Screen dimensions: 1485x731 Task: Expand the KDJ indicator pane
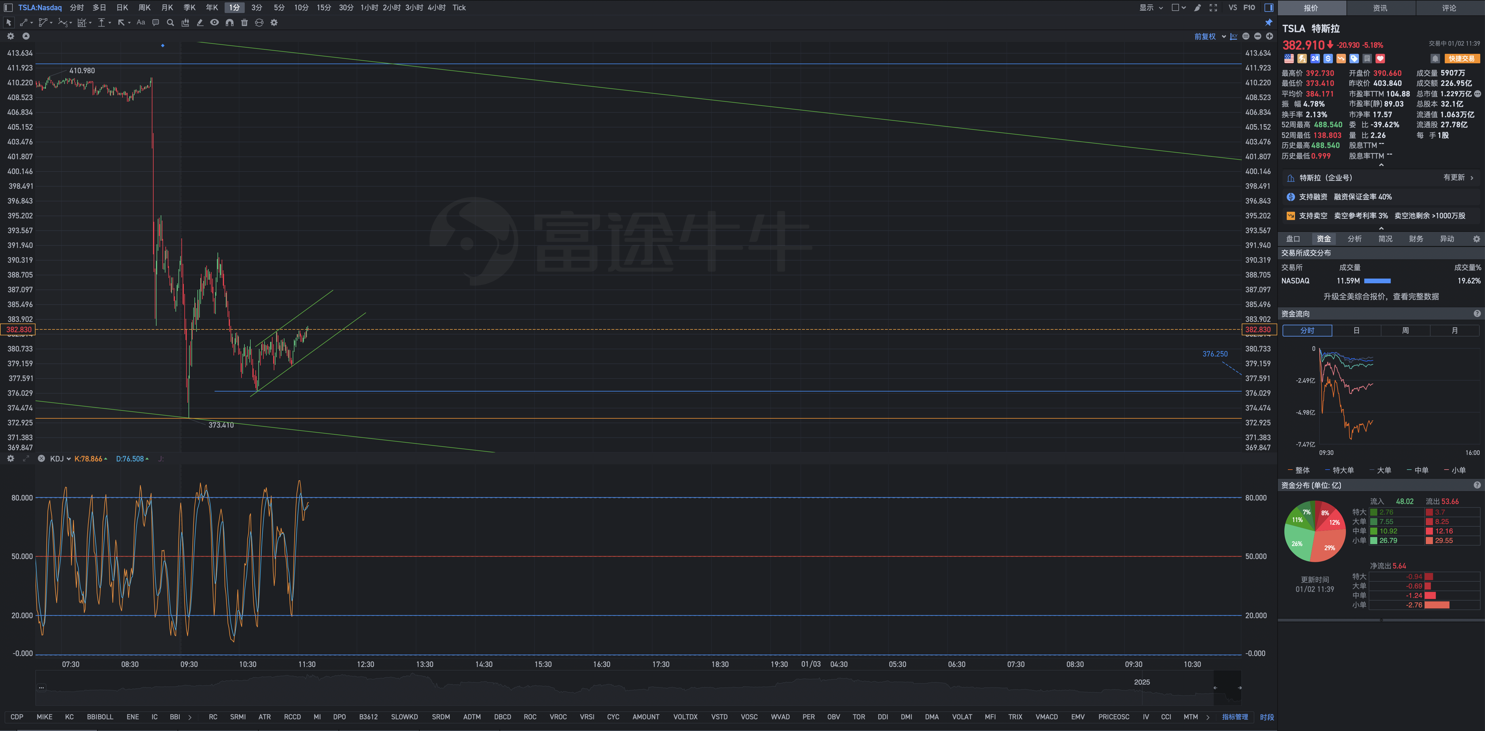click(26, 459)
